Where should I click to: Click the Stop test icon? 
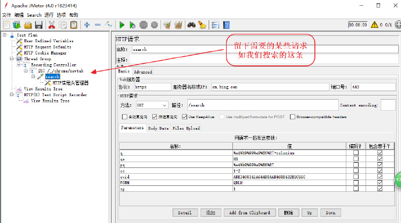pyautogui.click(x=144, y=25)
